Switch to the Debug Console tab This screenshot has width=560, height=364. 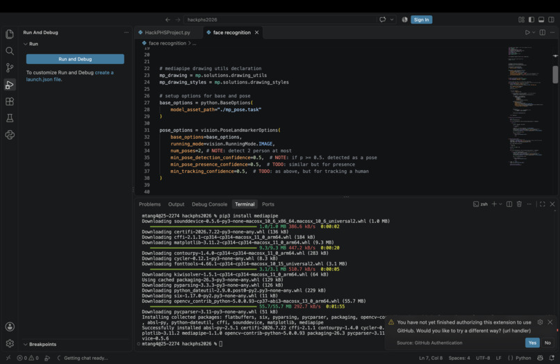[209, 204]
